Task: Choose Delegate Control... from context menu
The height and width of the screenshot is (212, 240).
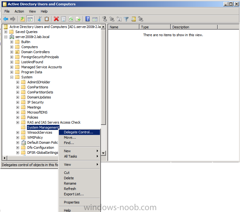Action: coord(80,132)
